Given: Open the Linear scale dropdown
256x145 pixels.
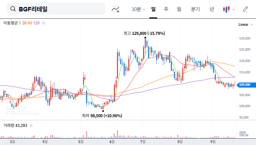Looking at the screenshot, I should click(x=246, y=25).
